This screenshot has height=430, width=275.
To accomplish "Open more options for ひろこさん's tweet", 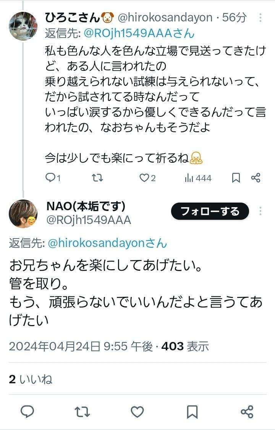I will [260, 18].
